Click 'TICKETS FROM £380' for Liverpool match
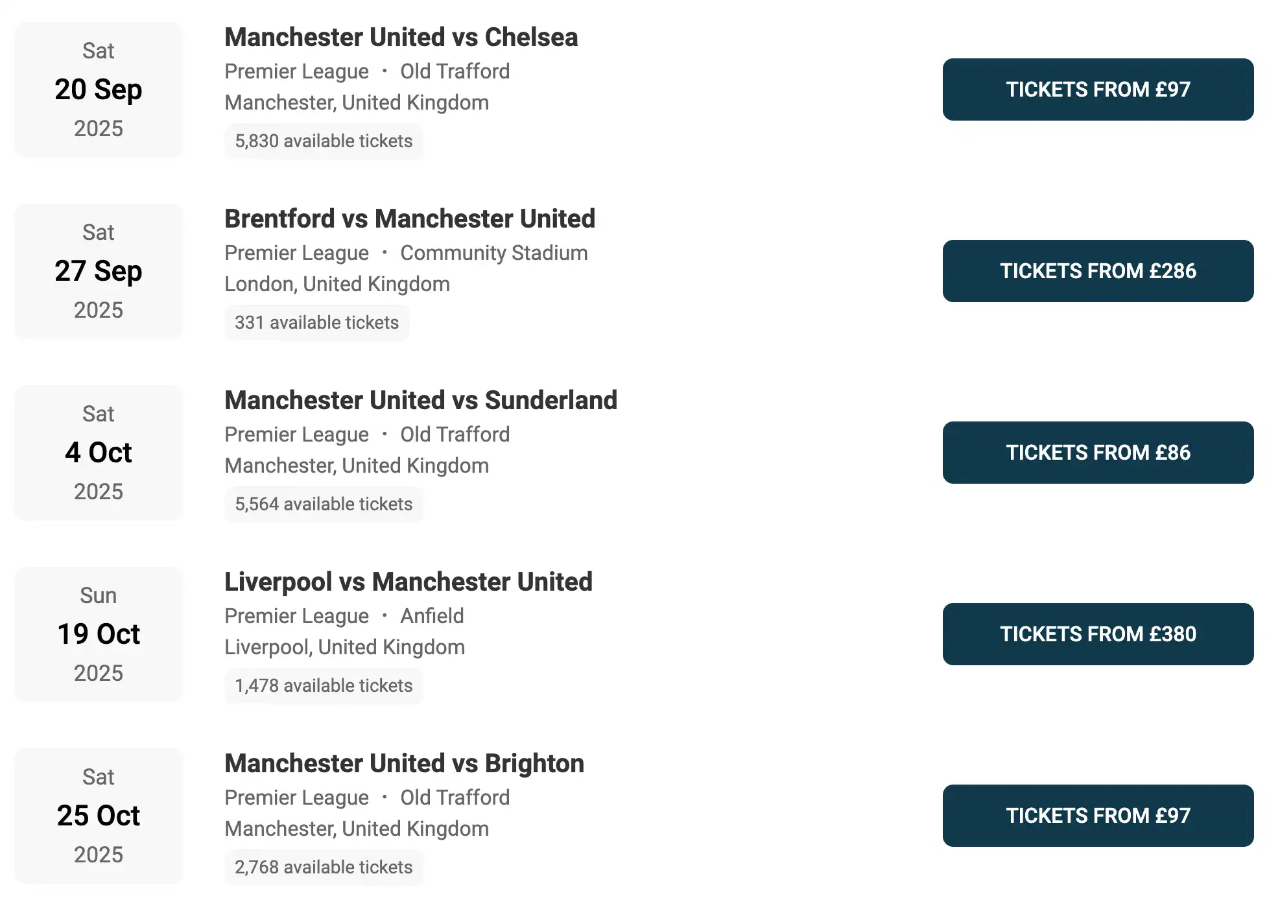The width and height of the screenshot is (1280, 911). point(1098,634)
